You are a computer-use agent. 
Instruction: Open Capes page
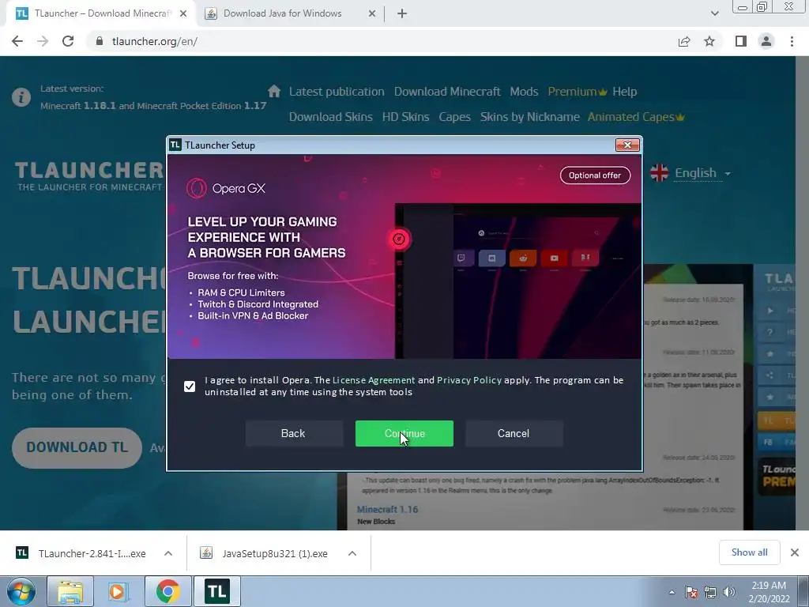(454, 117)
